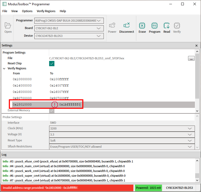
Task: Click the 0x1bffffff0 address input field
Action: tap(70, 105)
